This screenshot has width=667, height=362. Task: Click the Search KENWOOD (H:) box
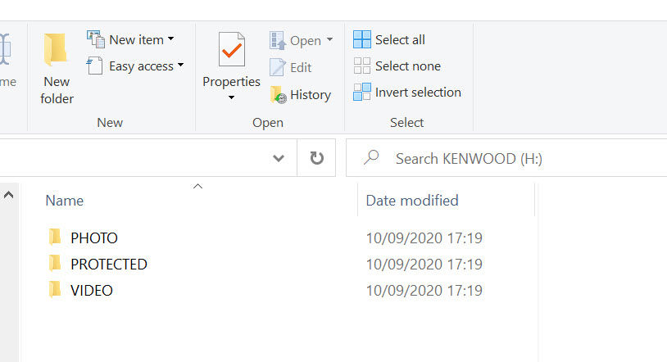(x=508, y=158)
